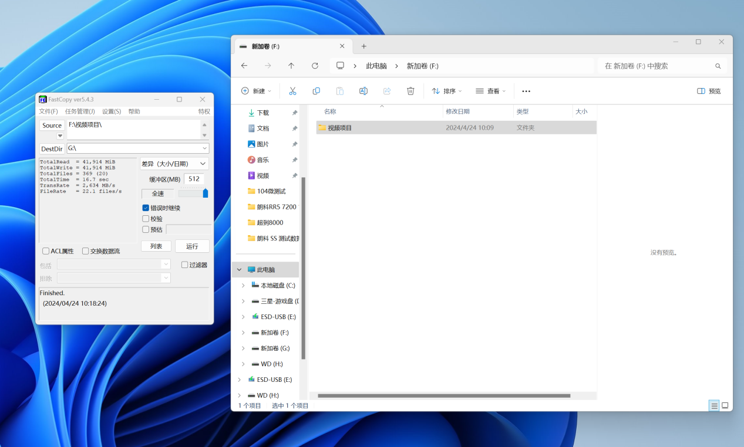
Task: Click the 运行 execute button
Action: [x=192, y=246]
